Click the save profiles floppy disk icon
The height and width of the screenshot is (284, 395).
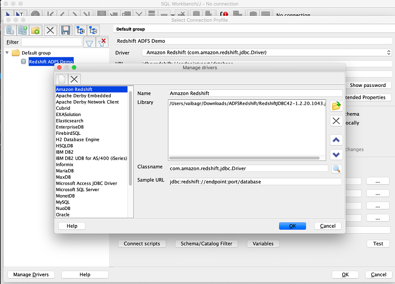(66, 31)
